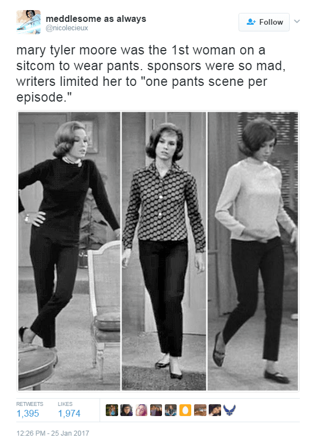This screenshot has height=443, width=315.
Task: Open the orange egg default avatar
Action: pyautogui.click(x=186, y=410)
